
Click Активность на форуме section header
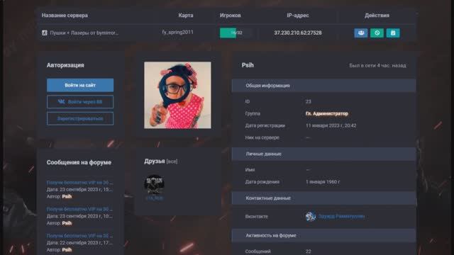323,235
